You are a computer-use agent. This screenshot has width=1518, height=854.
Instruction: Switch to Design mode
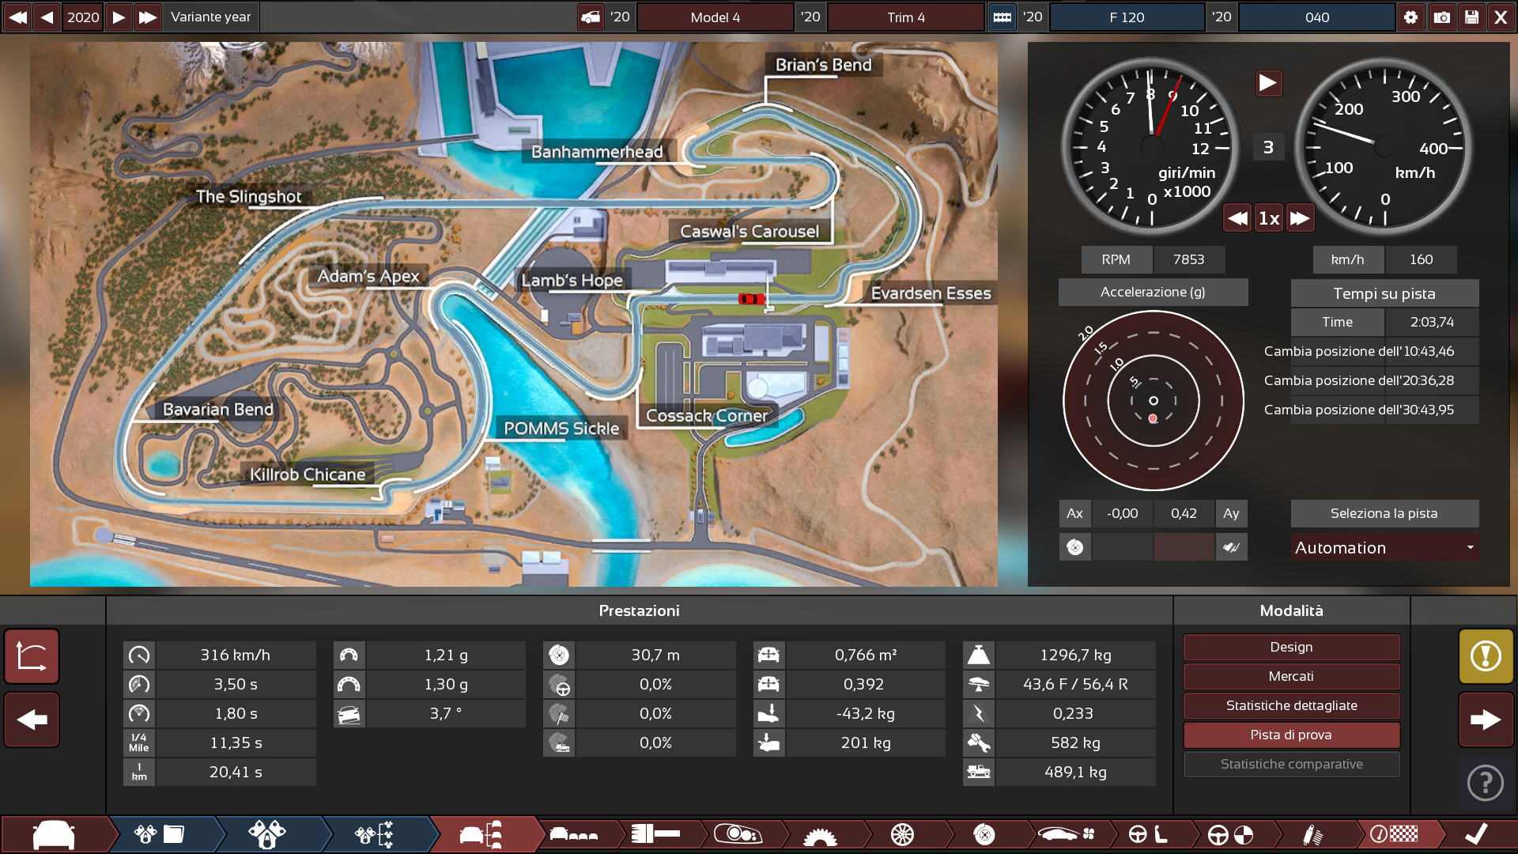1291,647
